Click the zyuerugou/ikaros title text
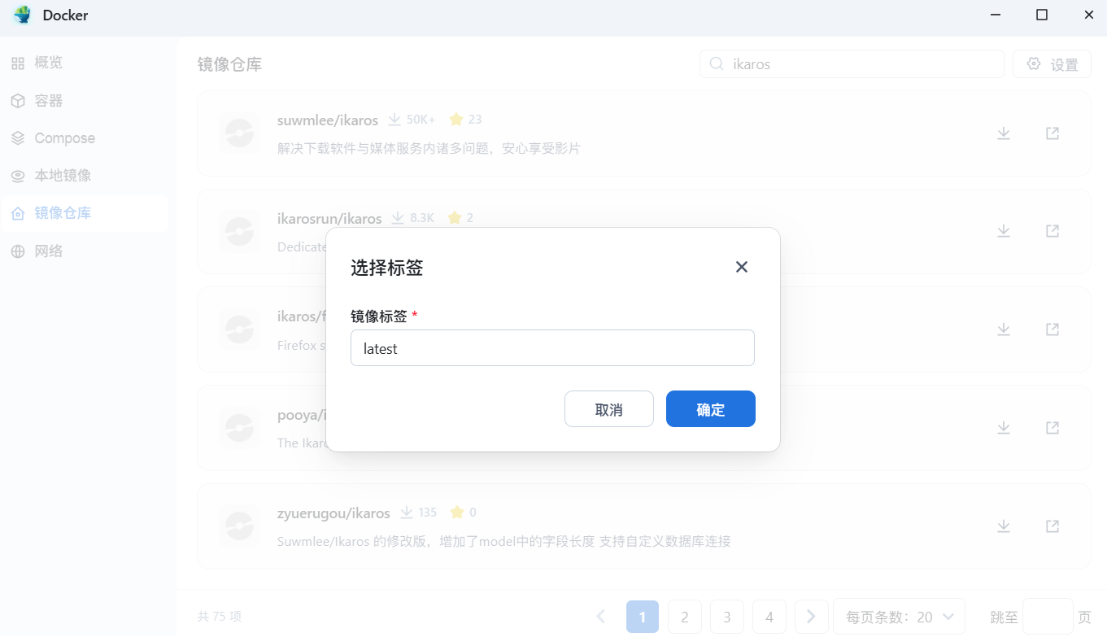Image resolution: width=1107 pixels, height=637 pixels. point(333,513)
